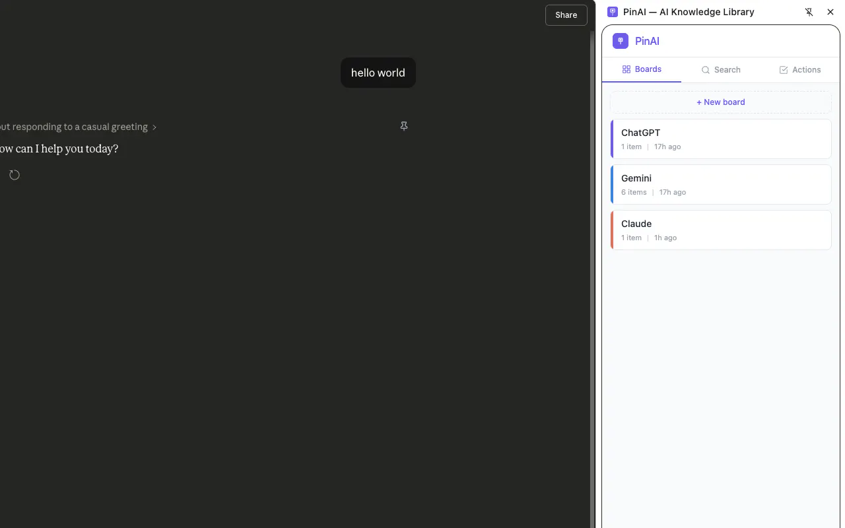Click the PinAI brand name text

(x=647, y=41)
